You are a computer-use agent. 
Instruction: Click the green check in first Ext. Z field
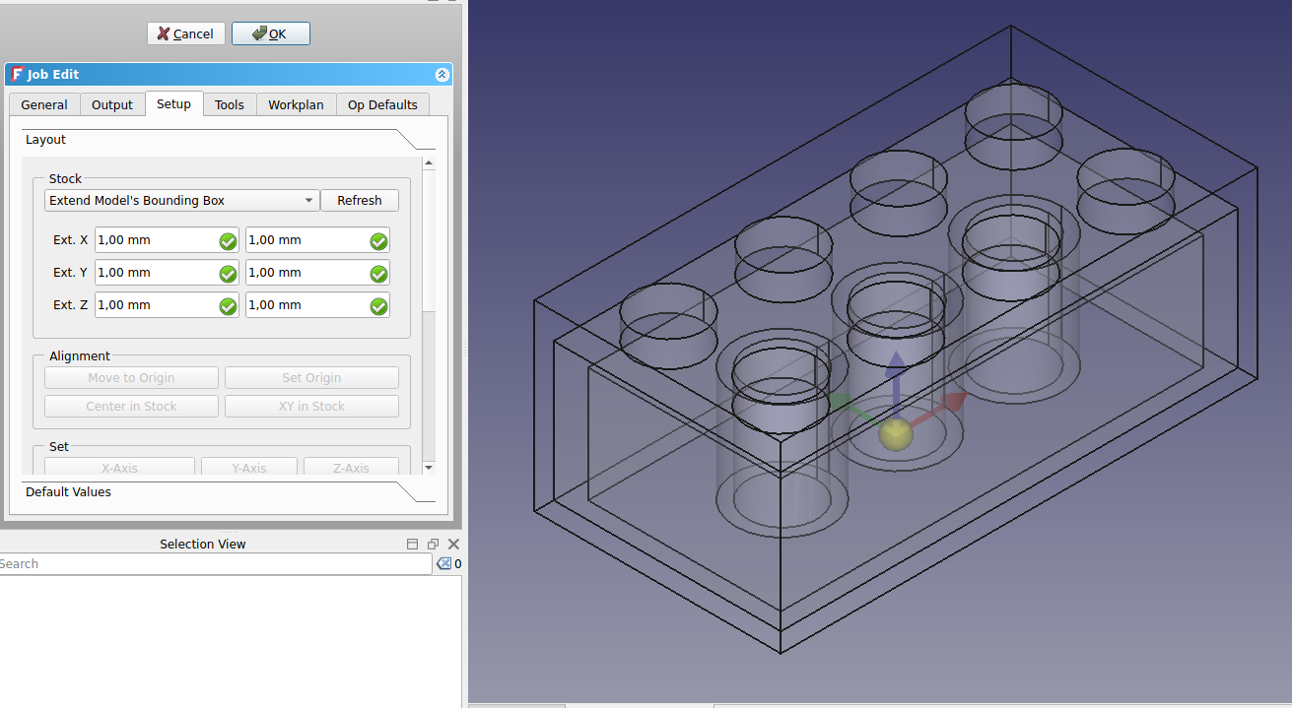point(228,306)
